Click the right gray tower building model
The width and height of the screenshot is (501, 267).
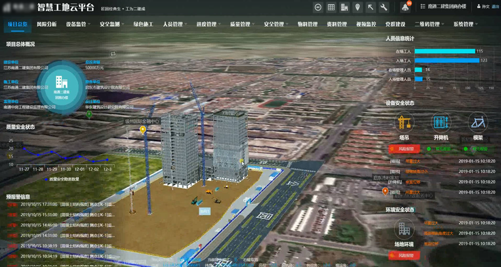click(230, 145)
